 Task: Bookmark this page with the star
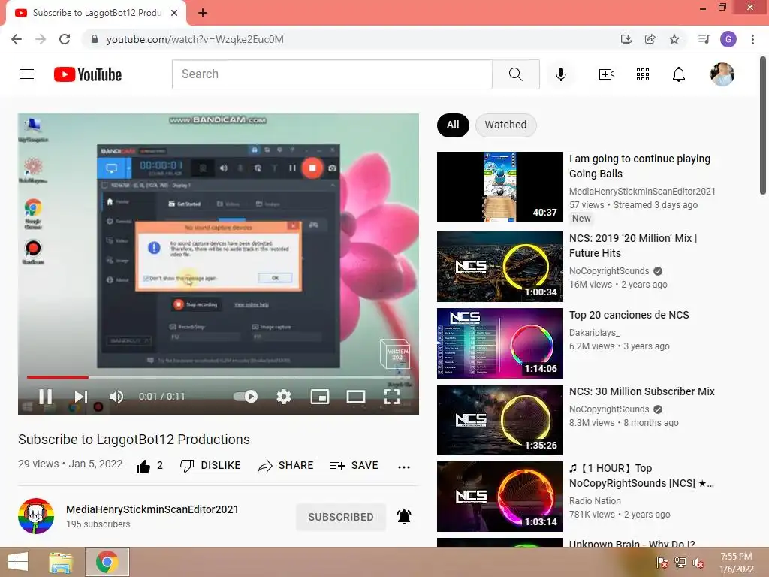pos(674,39)
